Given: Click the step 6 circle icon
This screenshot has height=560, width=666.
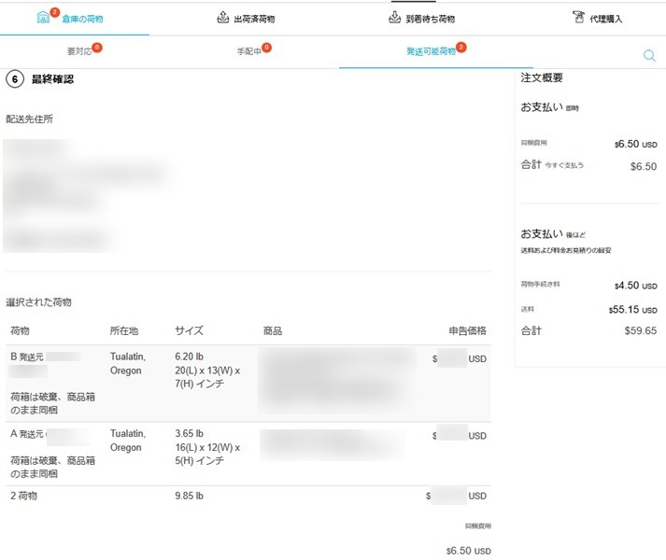Looking at the screenshot, I should click(x=14, y=79).
